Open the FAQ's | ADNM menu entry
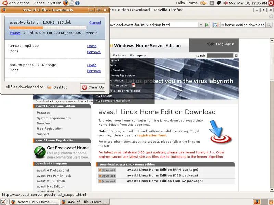The height and width of the screenshot is (205, 274). 104,96
